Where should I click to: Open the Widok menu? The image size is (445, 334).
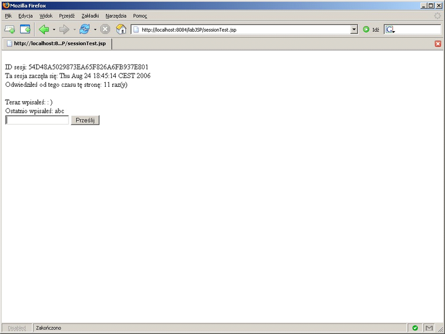pyautogui.click(x=46, y=16)
